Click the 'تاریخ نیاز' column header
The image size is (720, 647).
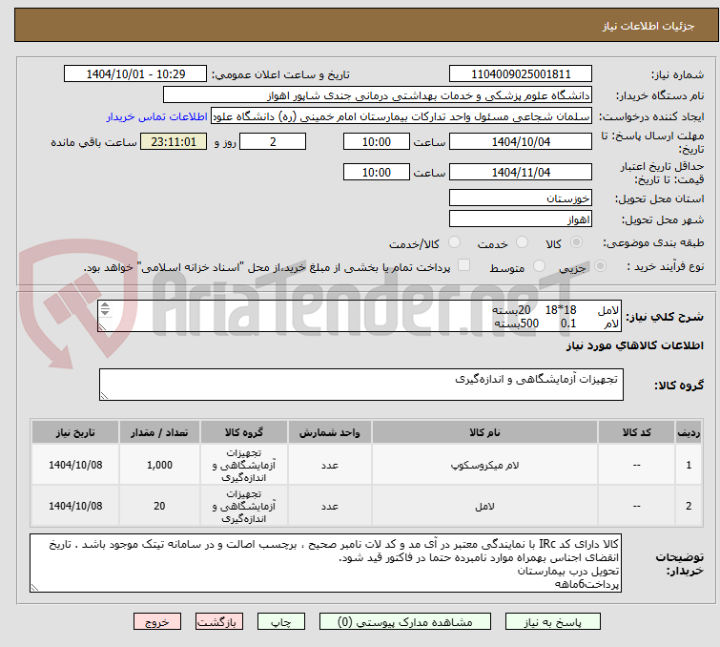[75, 432]
